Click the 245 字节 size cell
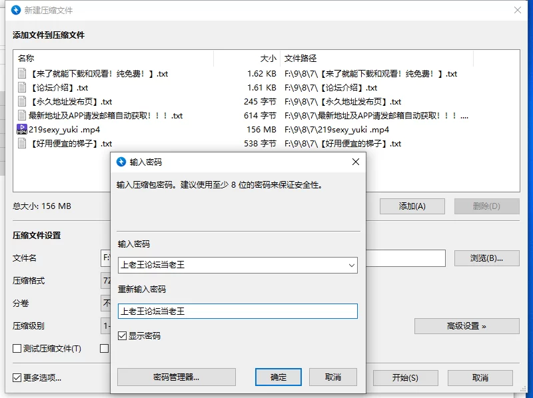 [260, 102]
